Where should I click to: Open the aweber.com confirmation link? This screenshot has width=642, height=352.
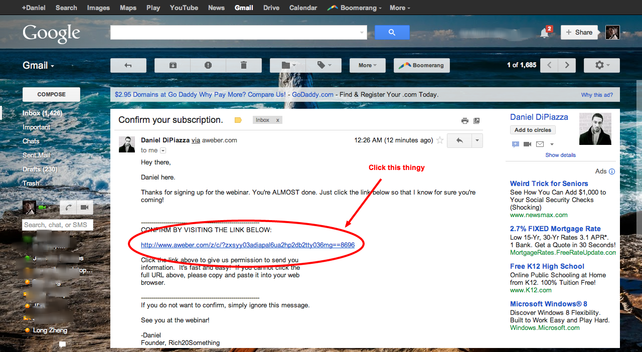point(247,245)
